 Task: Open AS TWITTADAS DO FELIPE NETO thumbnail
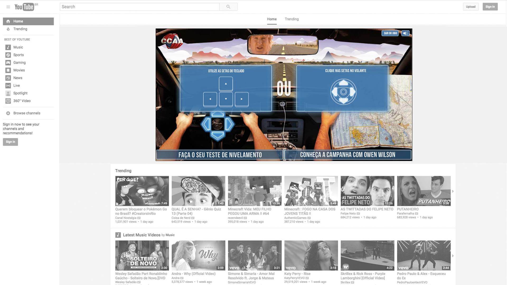tap(367, 191)
